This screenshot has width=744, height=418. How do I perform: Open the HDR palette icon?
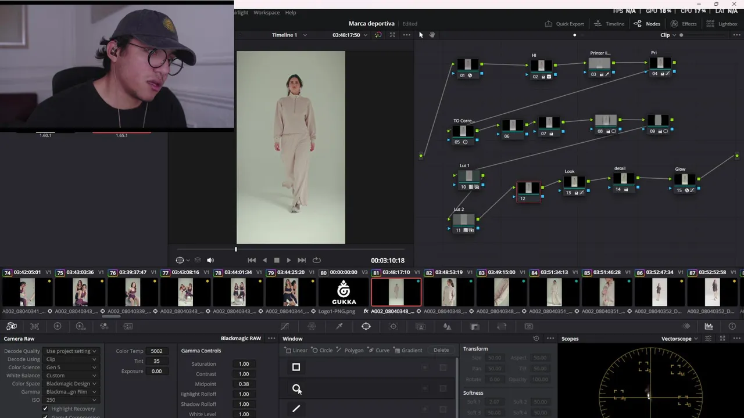[x=81, y=326]
